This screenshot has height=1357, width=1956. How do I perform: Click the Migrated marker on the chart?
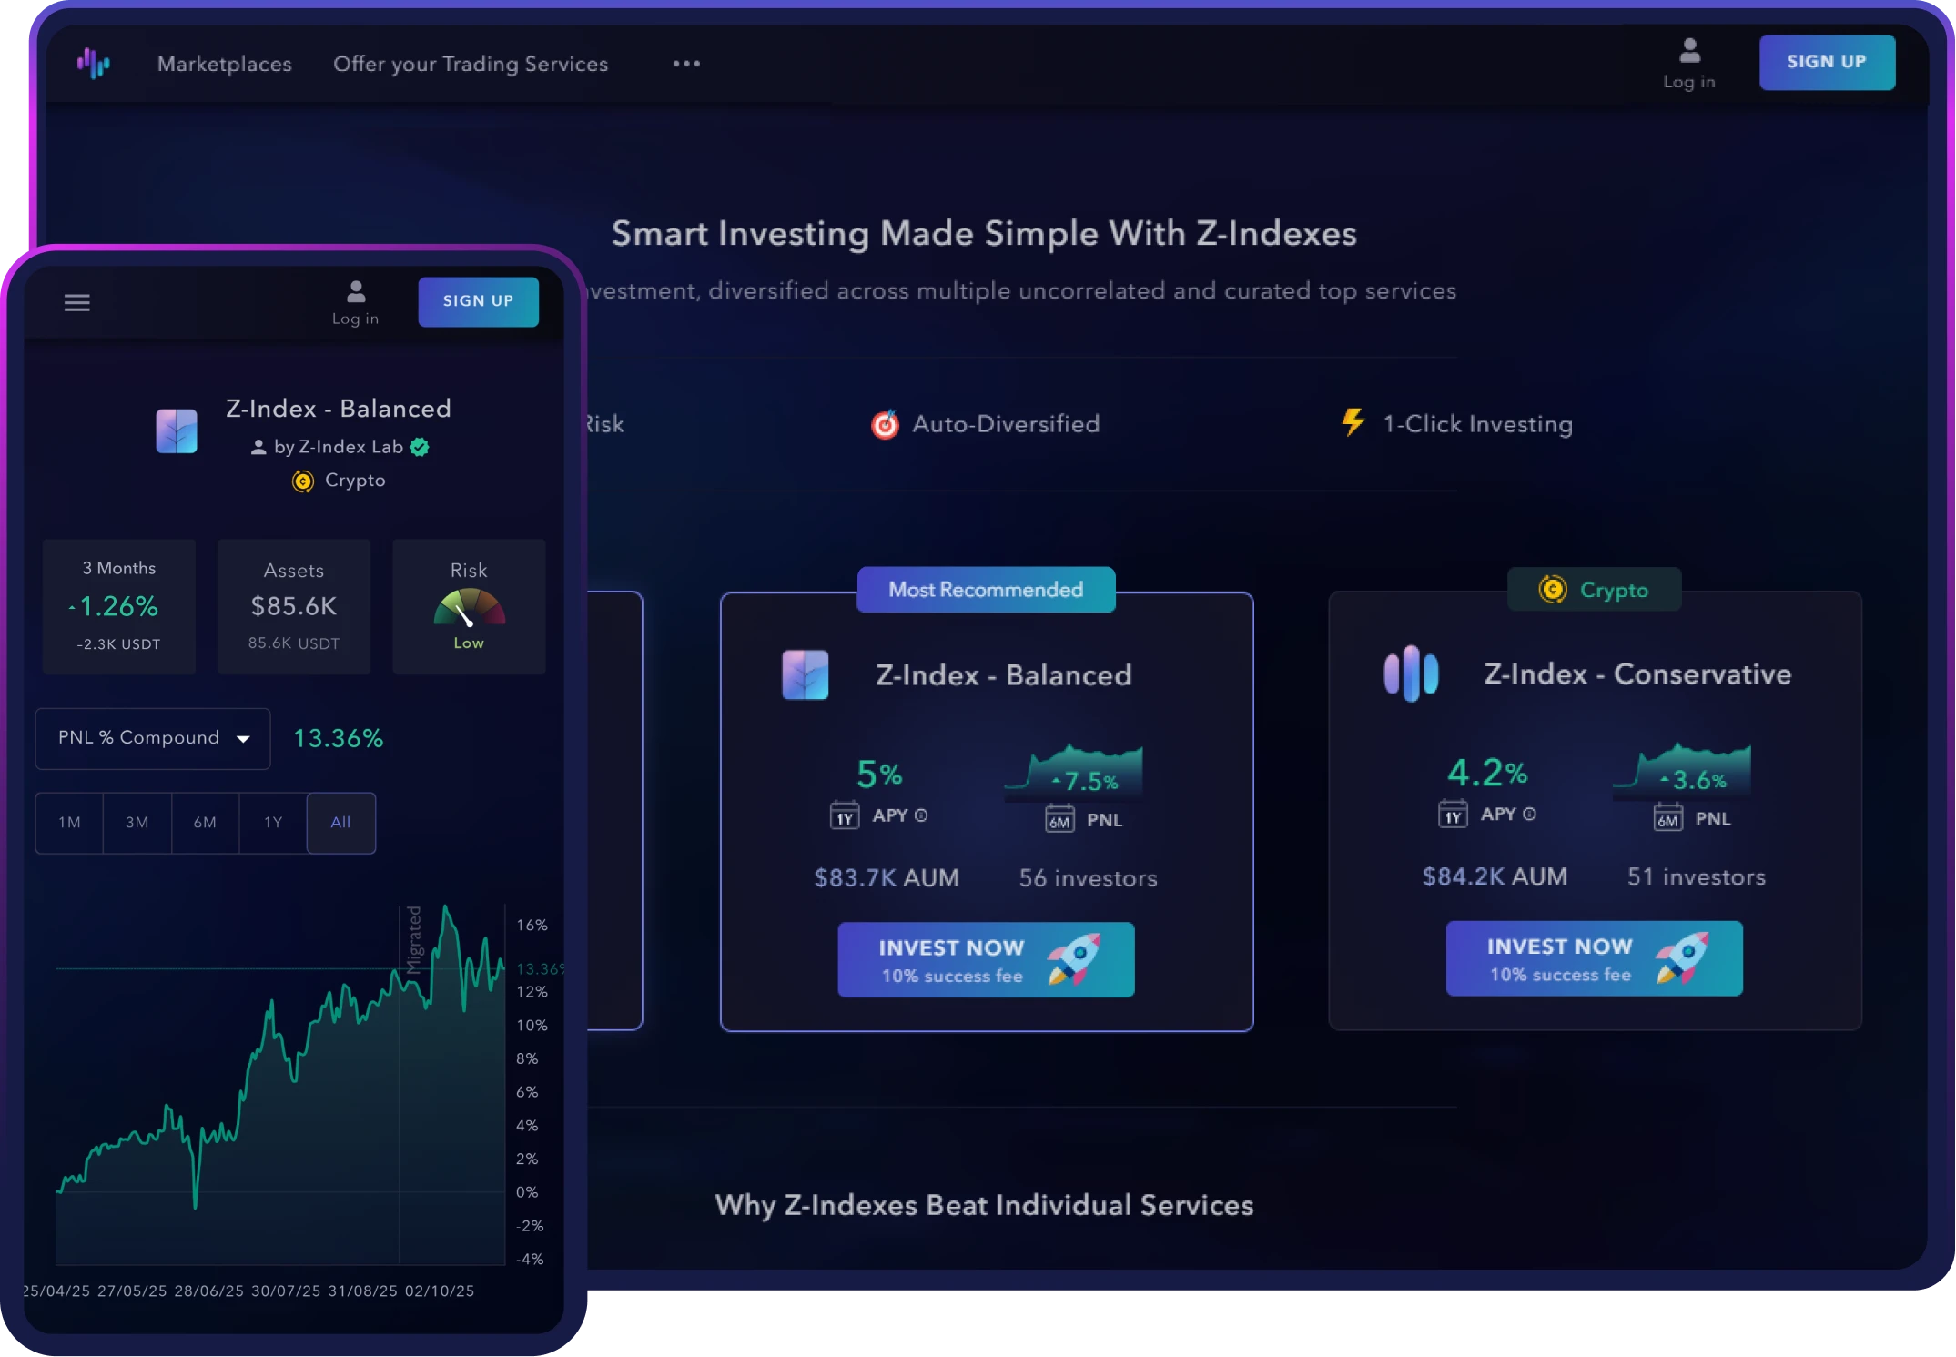click(x=414, y=939)
